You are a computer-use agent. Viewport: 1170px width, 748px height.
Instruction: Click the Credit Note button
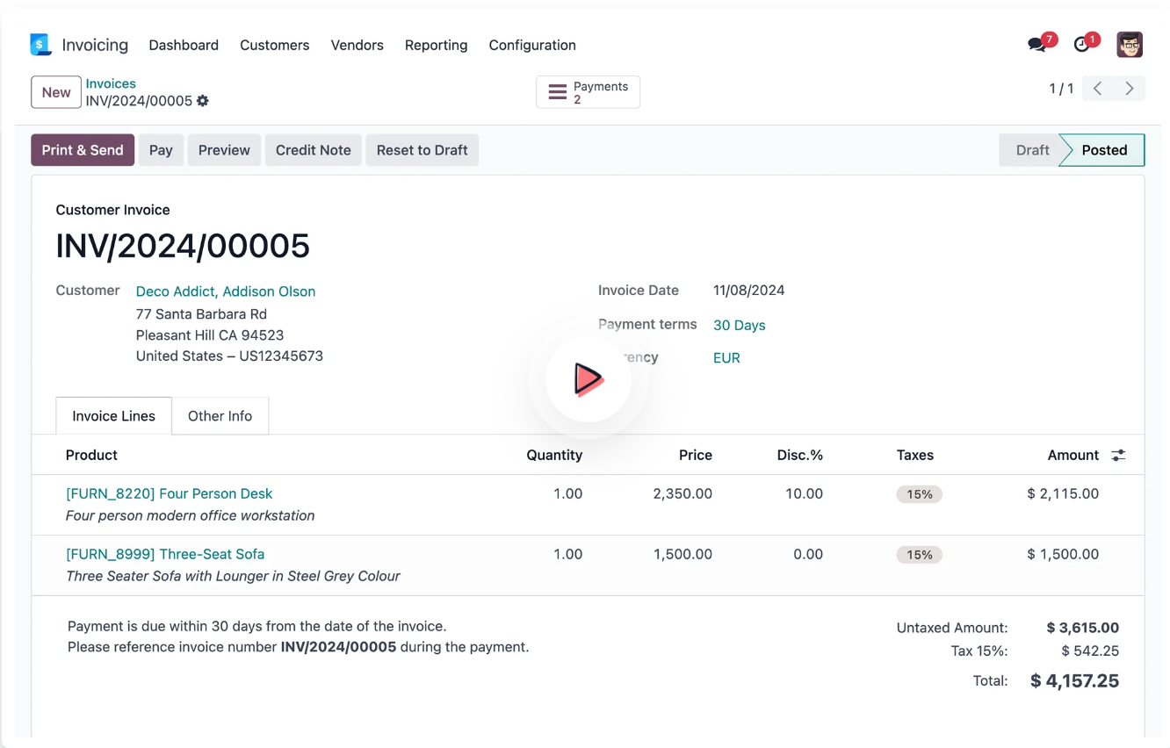(314, 150)
